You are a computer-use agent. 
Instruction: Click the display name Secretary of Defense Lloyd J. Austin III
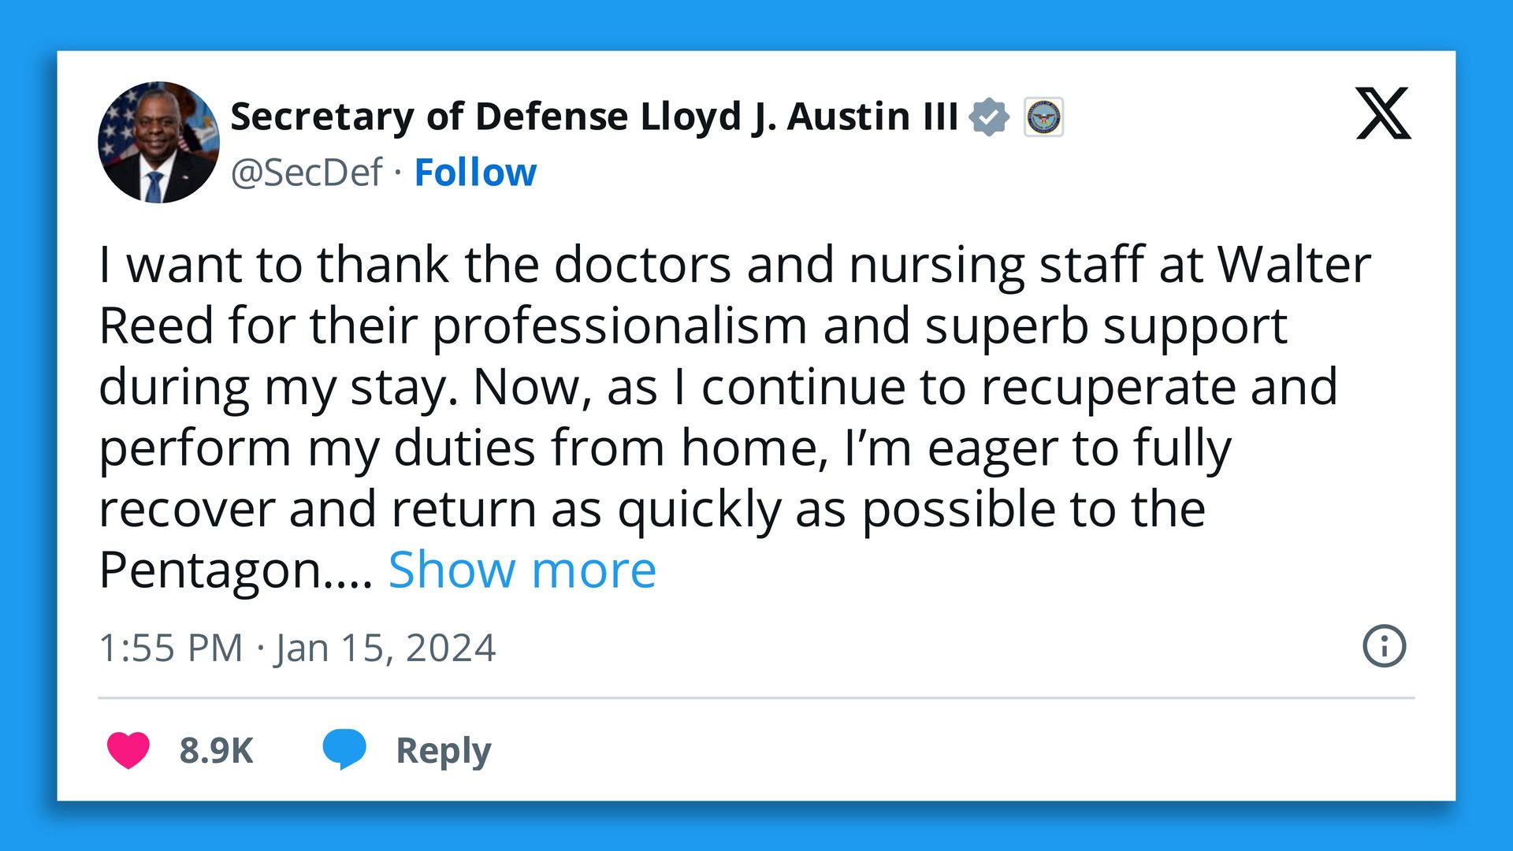click(x=594, y=117)
